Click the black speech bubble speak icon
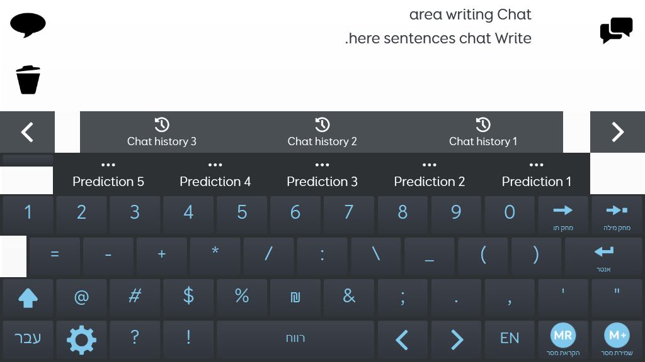Screen dimensions: 645x362 point(28,25)
